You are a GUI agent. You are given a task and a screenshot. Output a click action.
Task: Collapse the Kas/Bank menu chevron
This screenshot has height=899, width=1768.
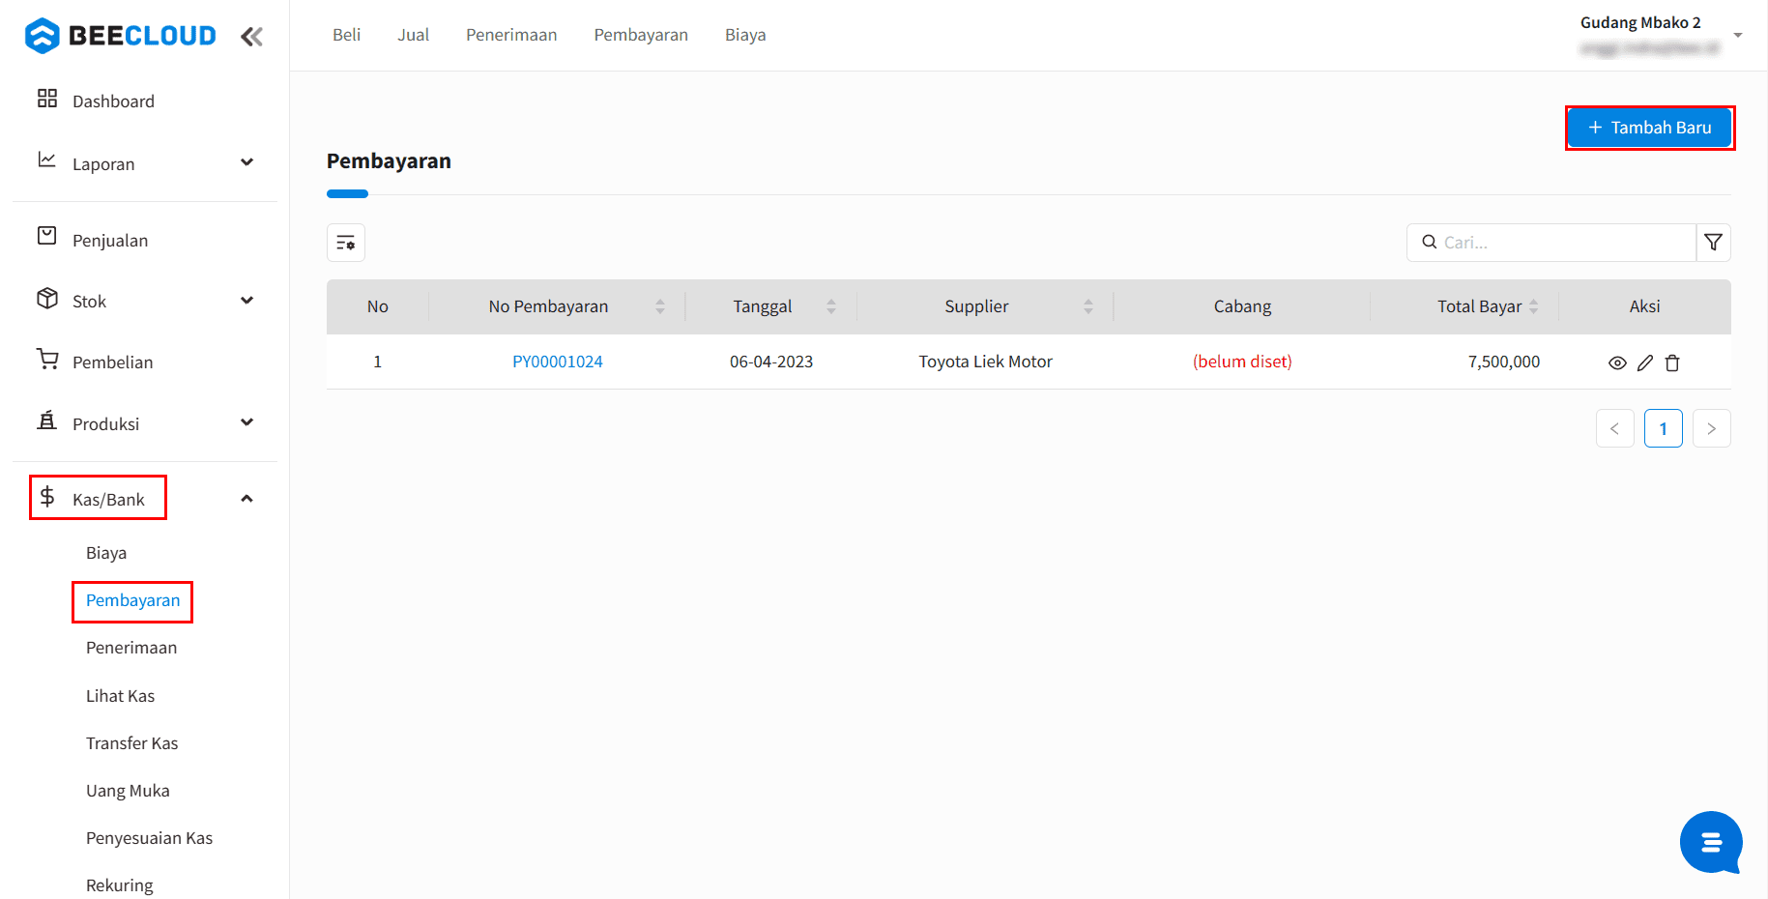(246, 499)
